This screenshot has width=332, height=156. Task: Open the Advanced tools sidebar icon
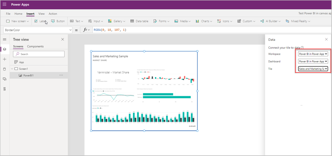(x=4, y=89)
